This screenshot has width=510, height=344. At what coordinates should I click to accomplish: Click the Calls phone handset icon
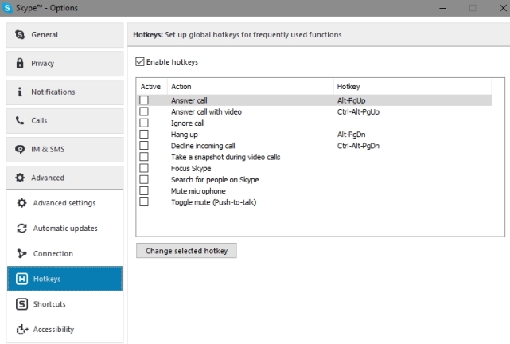(20, 120)
